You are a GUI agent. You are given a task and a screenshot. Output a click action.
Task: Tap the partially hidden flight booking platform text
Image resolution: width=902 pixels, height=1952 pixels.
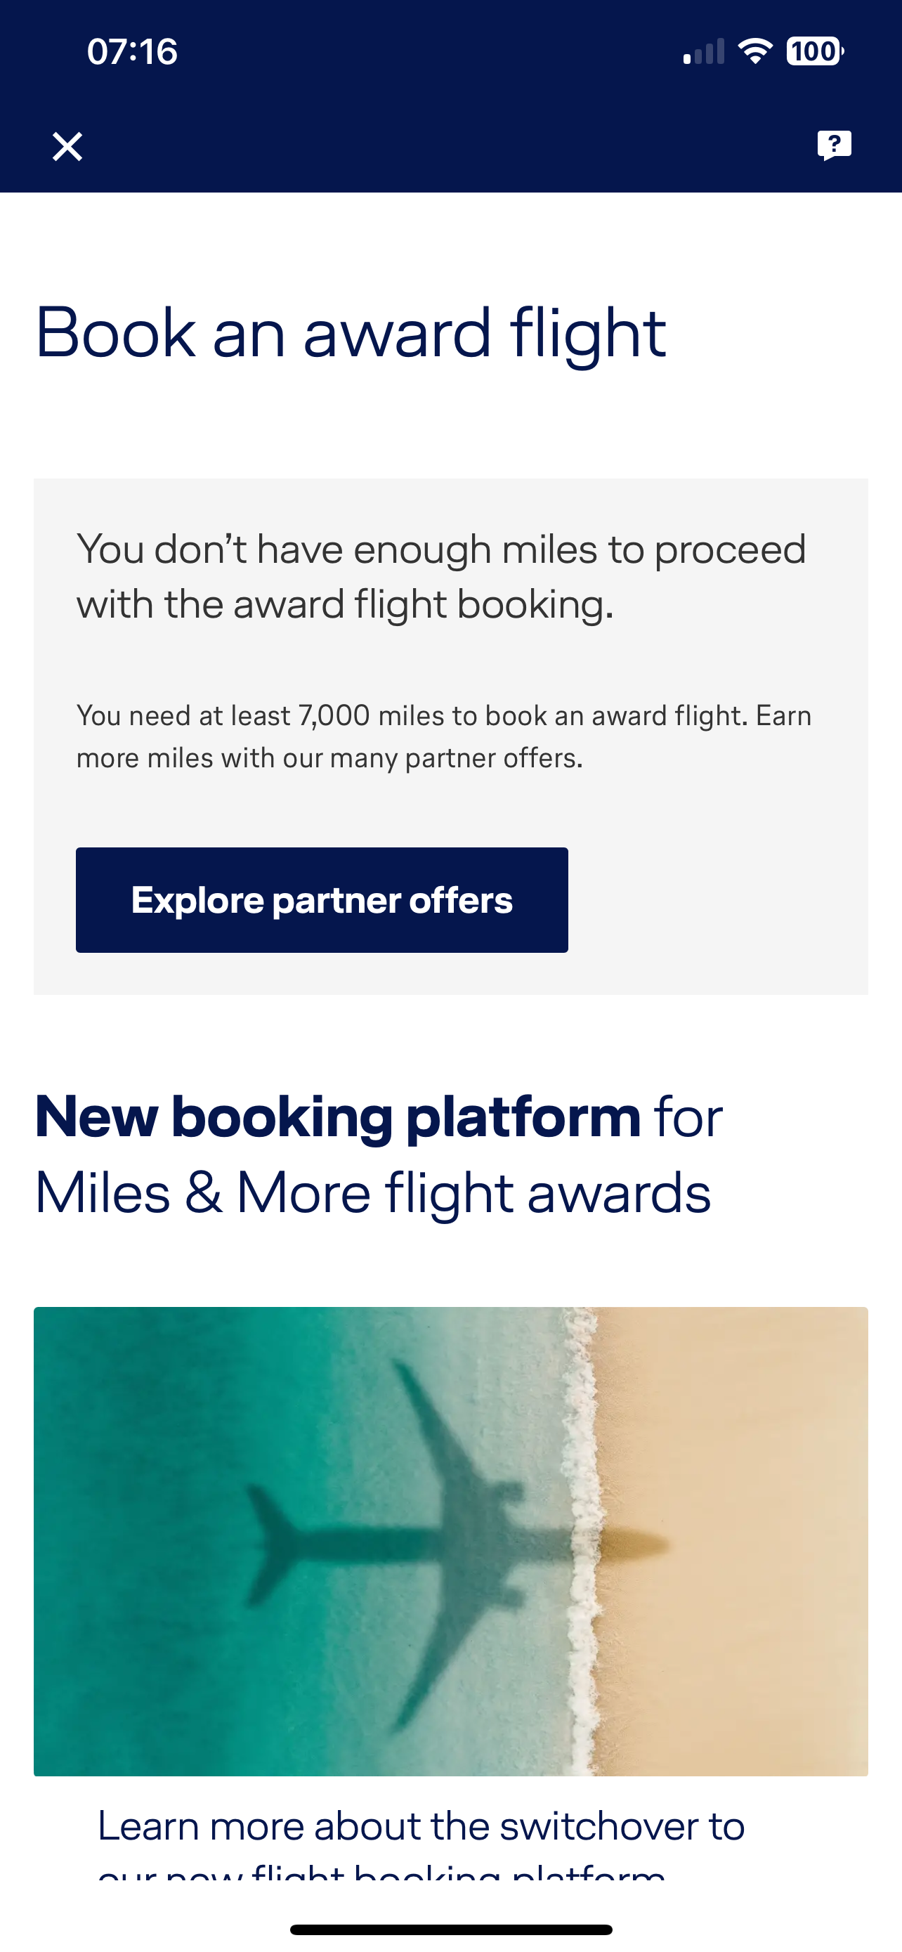click(381, 1870)
